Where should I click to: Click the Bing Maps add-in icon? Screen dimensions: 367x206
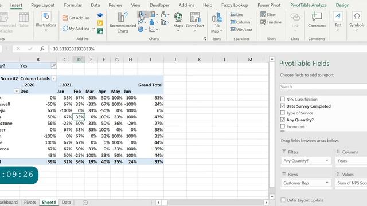pos(100,23)
